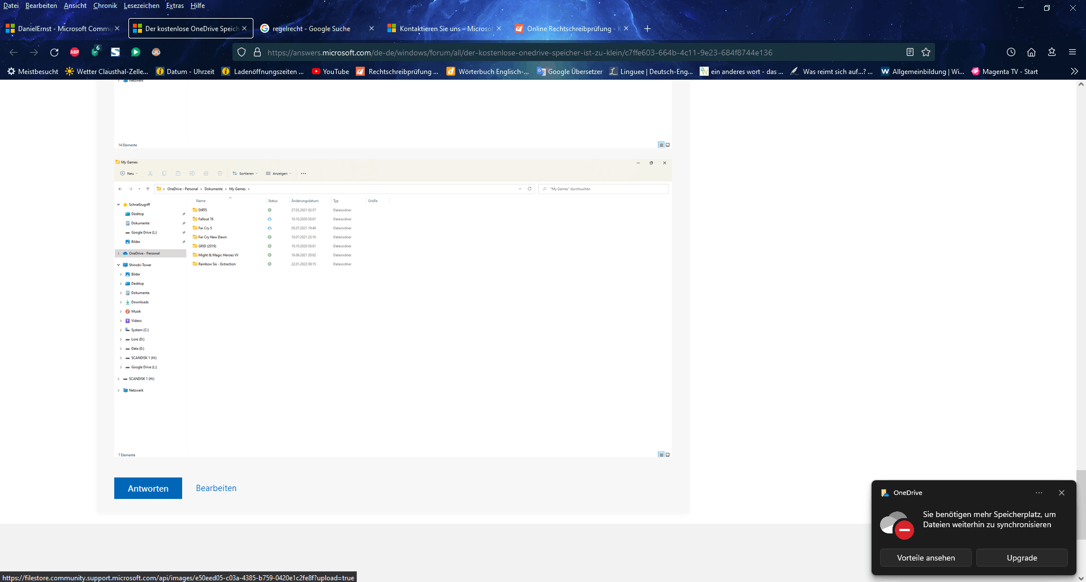This screenshot has width=1086, height=582.
Task: Open the Was reimt sich auf bookmark
Action: (x=831, y=72)
